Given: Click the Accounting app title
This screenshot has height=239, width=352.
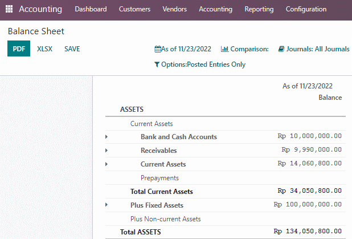Looking at the screenshot, I should pos(40,9).
